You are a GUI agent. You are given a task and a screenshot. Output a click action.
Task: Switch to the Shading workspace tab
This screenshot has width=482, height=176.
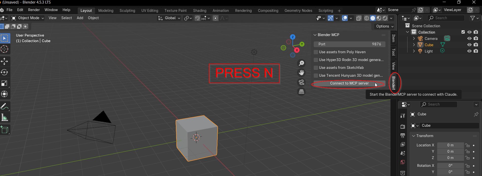pos(199,11)
